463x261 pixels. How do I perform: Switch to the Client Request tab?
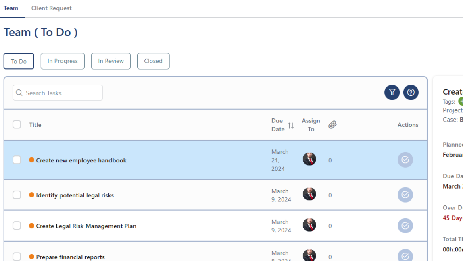(x=51, y=8)
